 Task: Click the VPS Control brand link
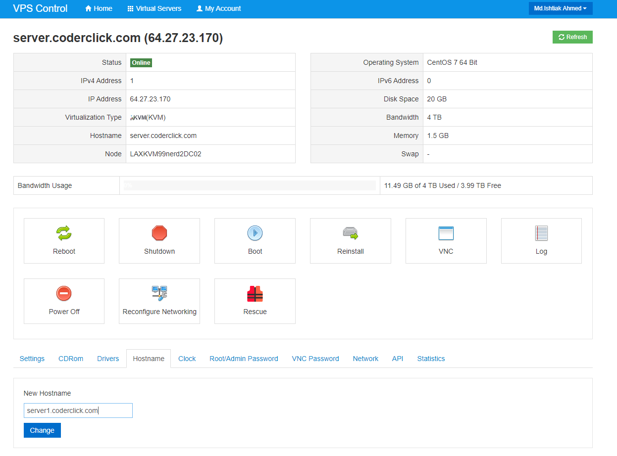[41, 8]
